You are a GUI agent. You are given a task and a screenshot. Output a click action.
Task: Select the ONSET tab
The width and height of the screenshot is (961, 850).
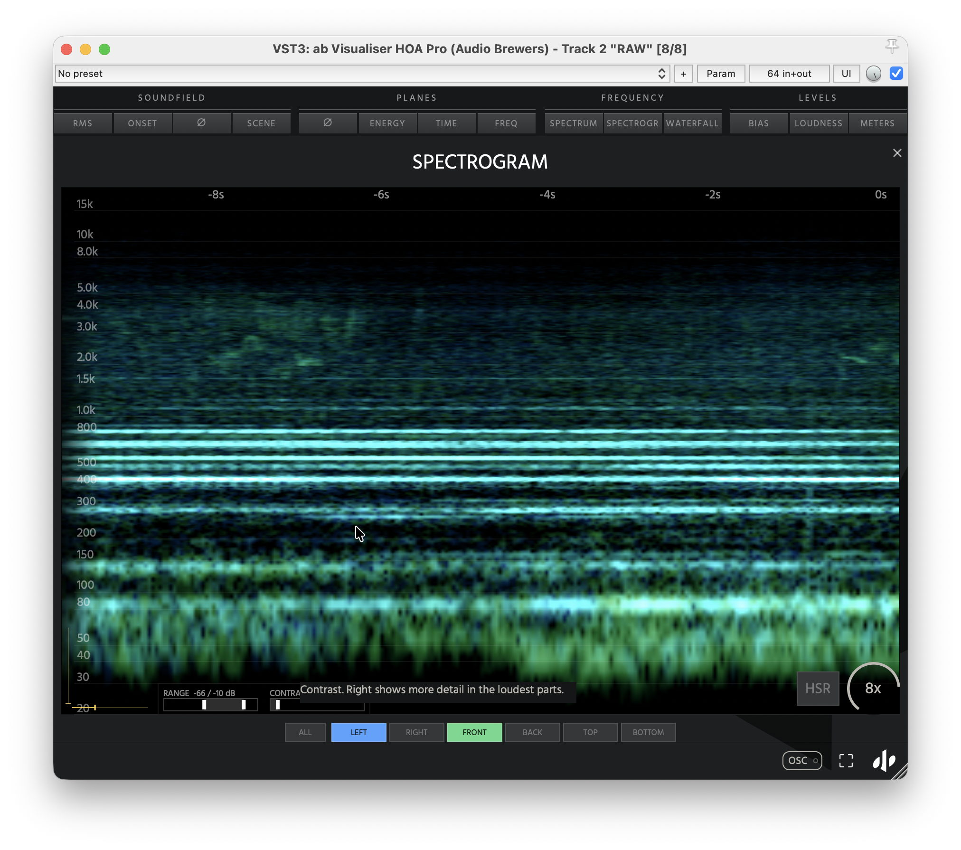point(142,123)
